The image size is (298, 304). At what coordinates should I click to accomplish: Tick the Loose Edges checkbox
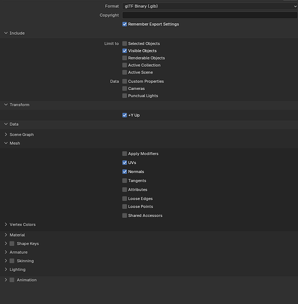point(125,199)
